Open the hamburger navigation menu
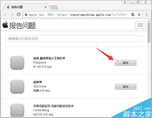 140,25
